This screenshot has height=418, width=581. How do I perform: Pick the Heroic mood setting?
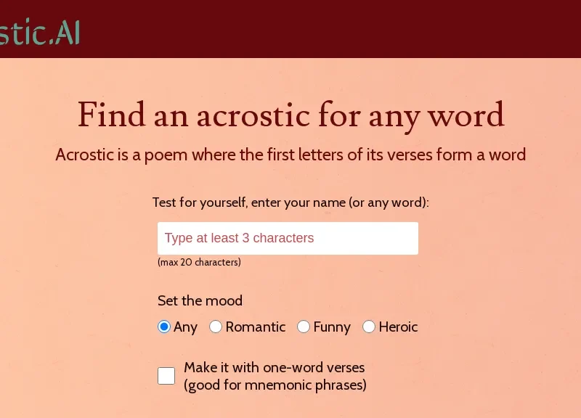[x=370, y=327]
